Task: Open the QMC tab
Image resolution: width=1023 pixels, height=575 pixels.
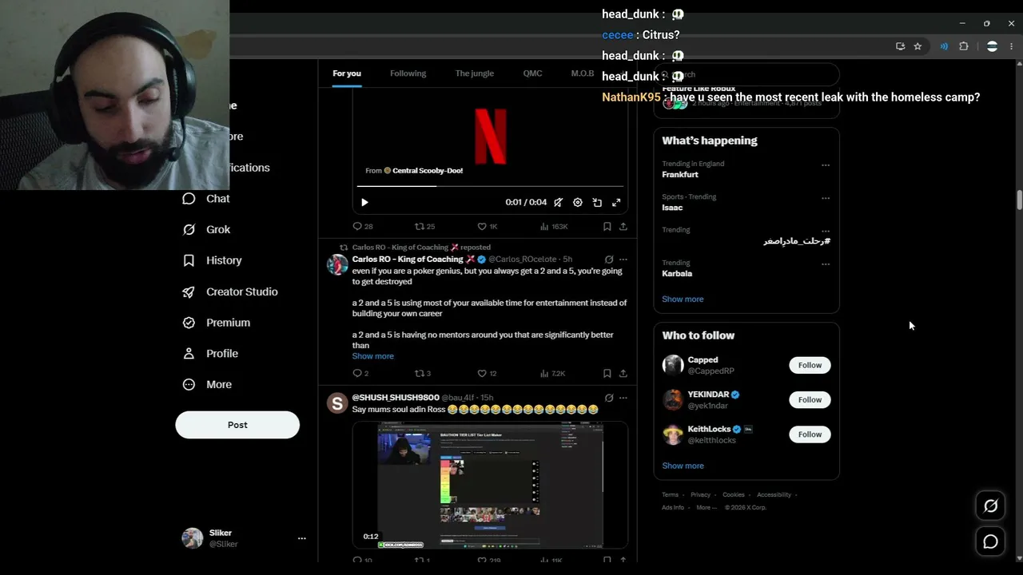Action: pos(532,73)
